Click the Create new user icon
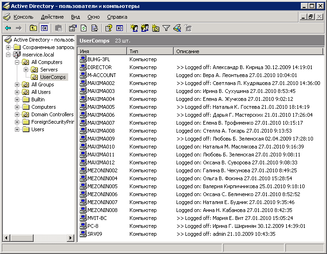 pyautogui.click(x=134, y=28)
